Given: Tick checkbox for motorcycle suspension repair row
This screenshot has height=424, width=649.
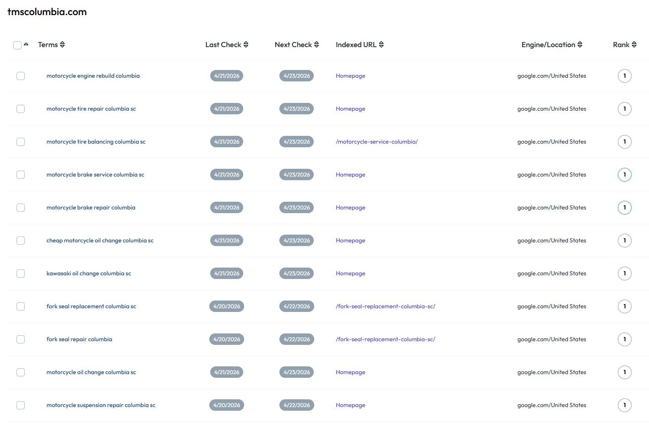Looking at the screenshot, I should tap(21, 405).
